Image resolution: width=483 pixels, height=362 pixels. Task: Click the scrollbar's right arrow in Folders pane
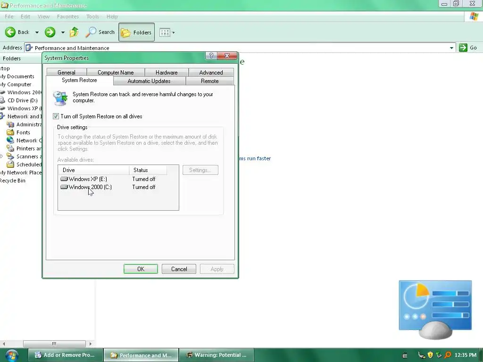(x=90, y=344)
